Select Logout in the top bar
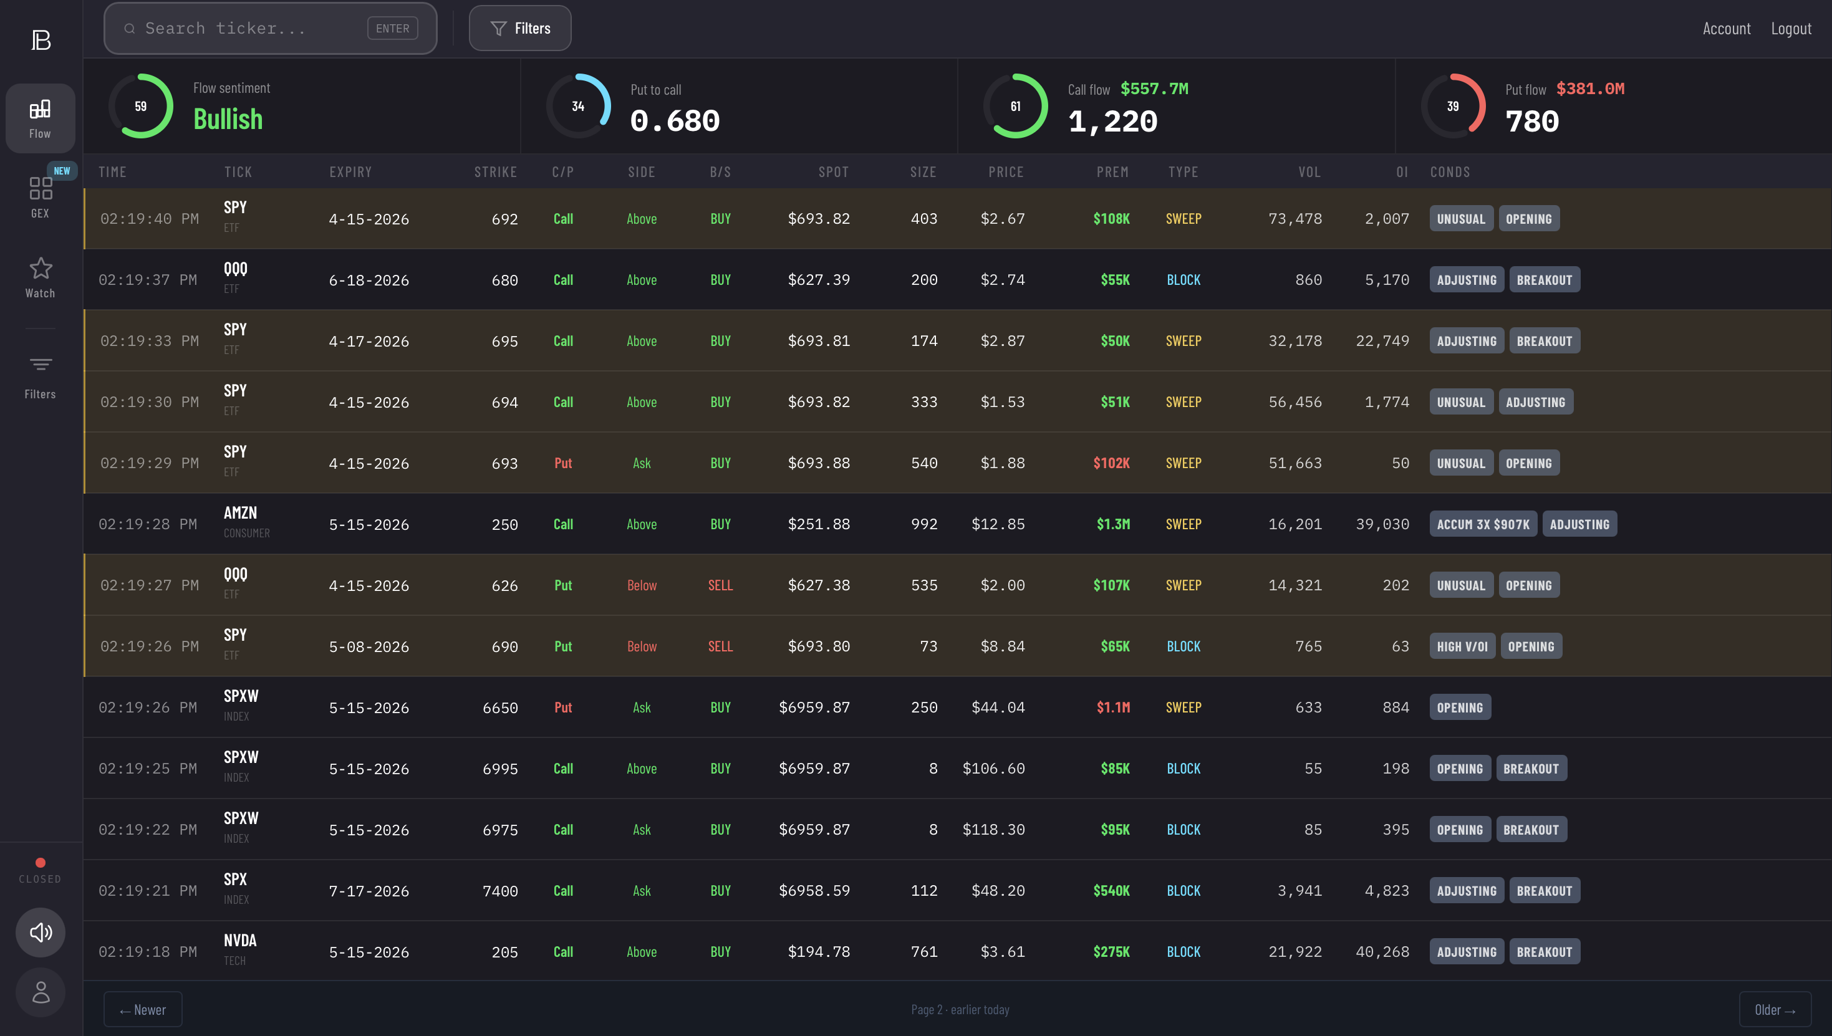 1791,29
